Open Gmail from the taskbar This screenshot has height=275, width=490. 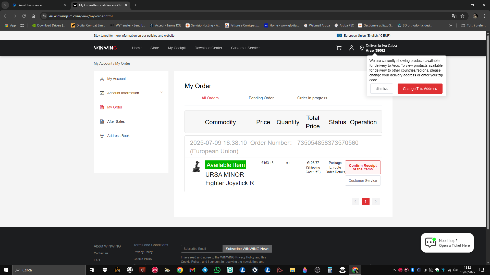(x=192, y=270)
